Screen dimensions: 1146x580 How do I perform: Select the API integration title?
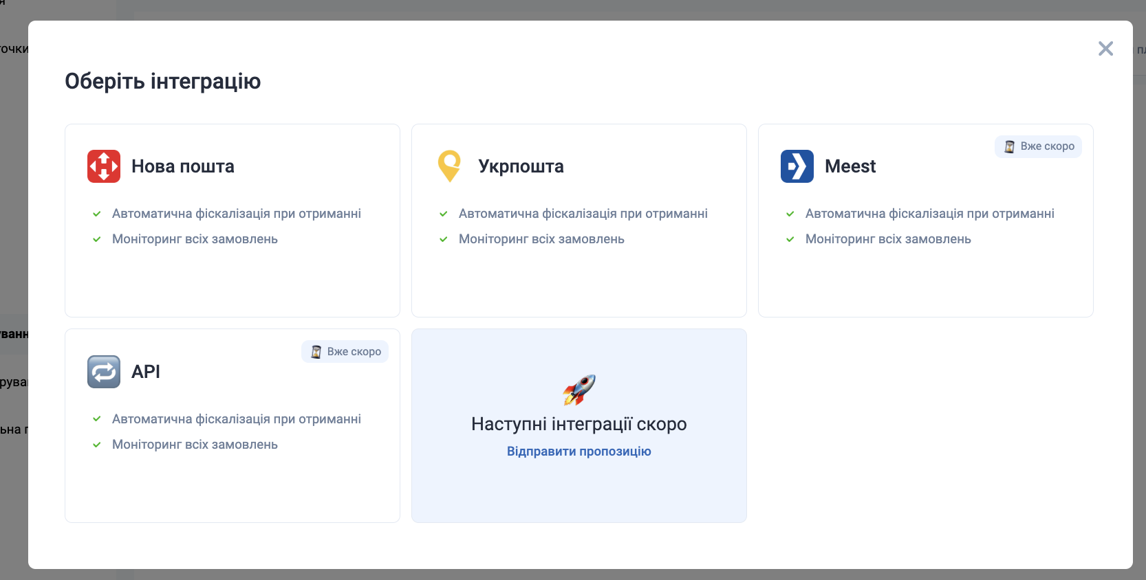click(146, 372)
